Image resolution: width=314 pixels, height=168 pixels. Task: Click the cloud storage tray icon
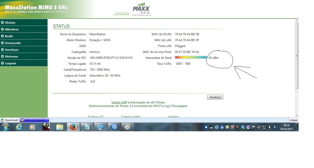pyautogui.click(x=222, y=127)
